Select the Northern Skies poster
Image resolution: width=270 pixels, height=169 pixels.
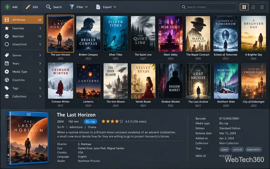point(226,81)
